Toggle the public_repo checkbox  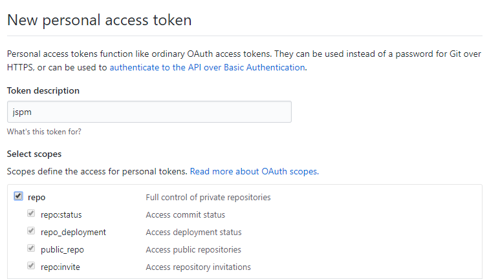31,249
